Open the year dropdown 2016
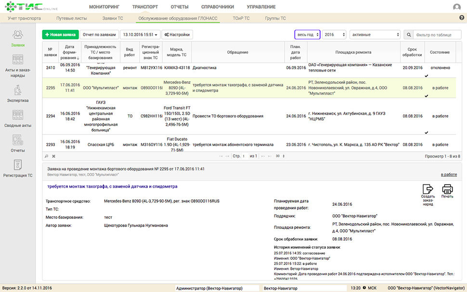467x292 pixels. tap(334, 35)
